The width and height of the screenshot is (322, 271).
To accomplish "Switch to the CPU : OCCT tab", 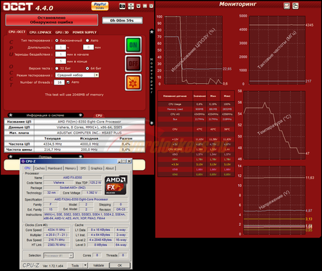I will pos(16,32).
